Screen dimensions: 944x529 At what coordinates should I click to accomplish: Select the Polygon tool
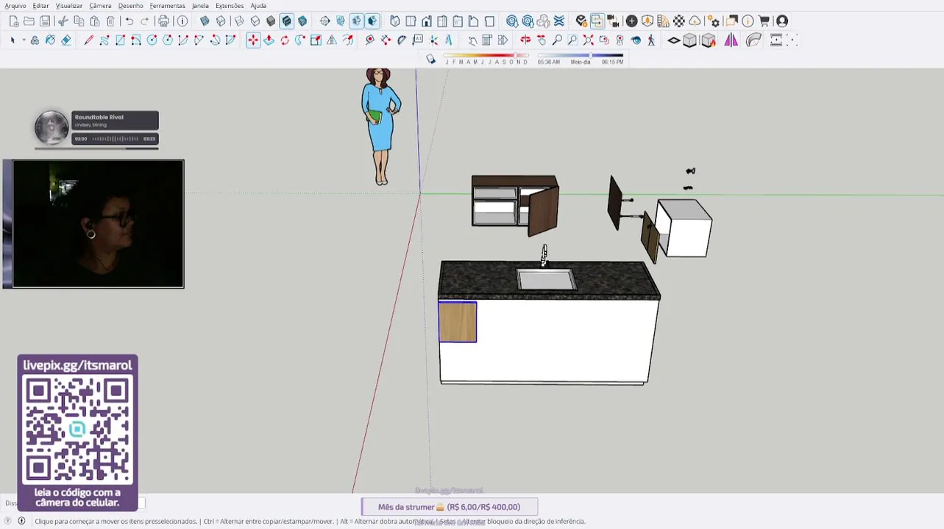[168, 40]
